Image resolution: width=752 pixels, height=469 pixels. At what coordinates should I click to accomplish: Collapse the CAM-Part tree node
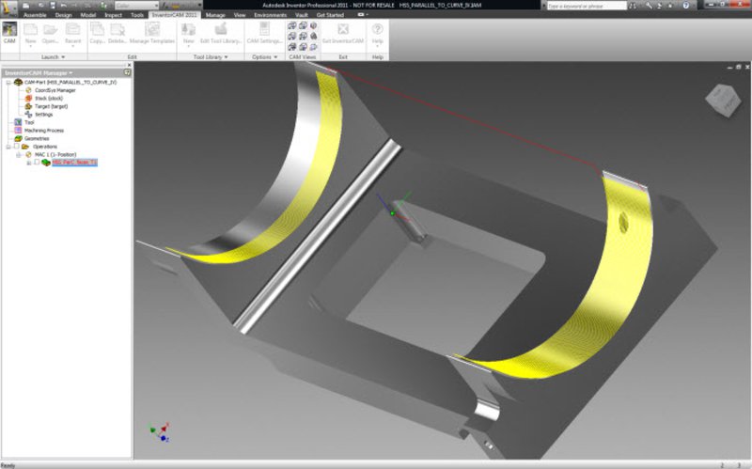pyautogui.click(x=8, y=82)
